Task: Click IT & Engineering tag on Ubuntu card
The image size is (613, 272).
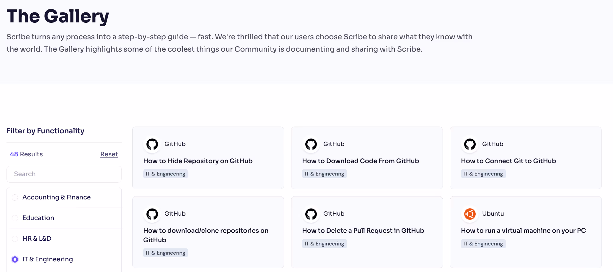Action: (x=483, y=244)
